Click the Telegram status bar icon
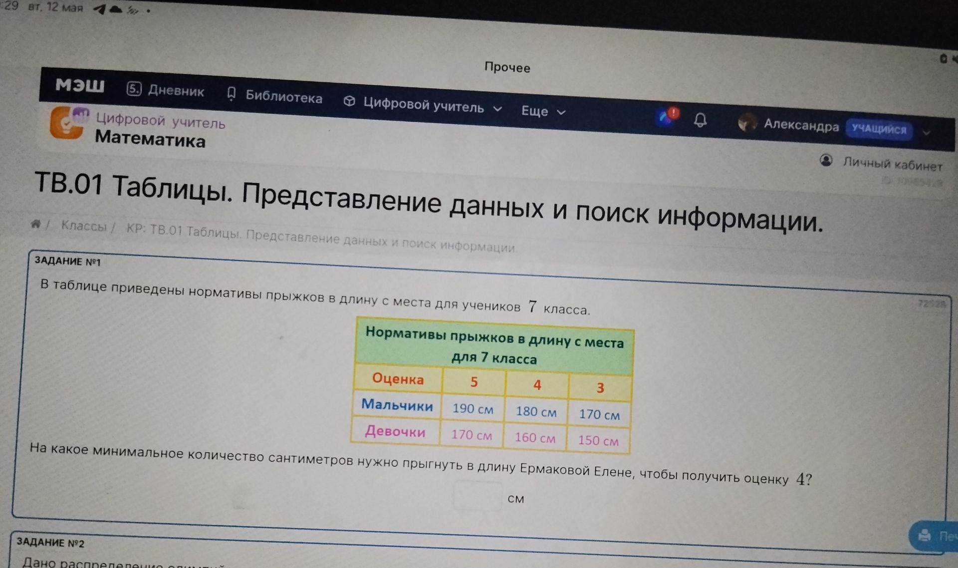958x568 pixels. point(99,9)
